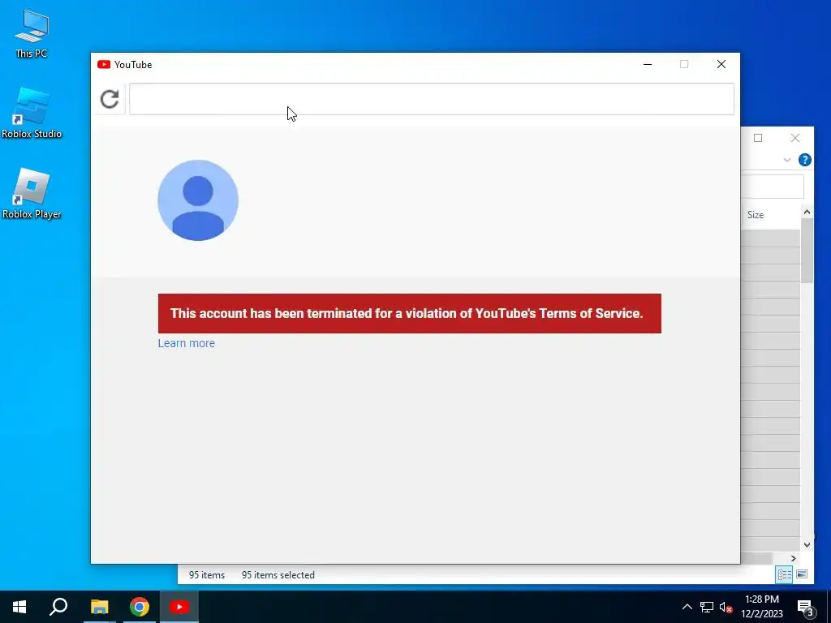Click the YouTube logo in title bar
Screen dimensions: 831x623
104,65
